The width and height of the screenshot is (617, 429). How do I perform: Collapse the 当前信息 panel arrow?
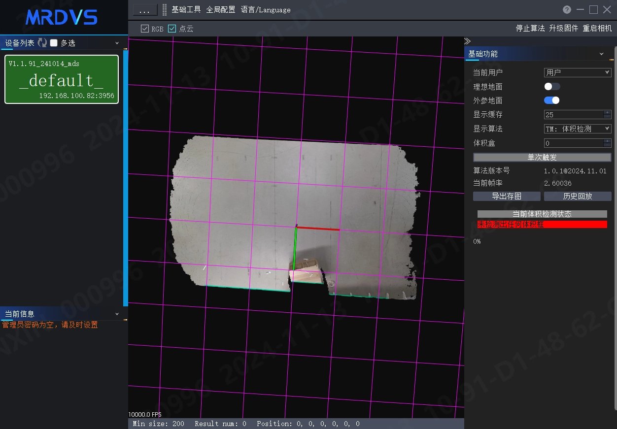tap(117, 314)
